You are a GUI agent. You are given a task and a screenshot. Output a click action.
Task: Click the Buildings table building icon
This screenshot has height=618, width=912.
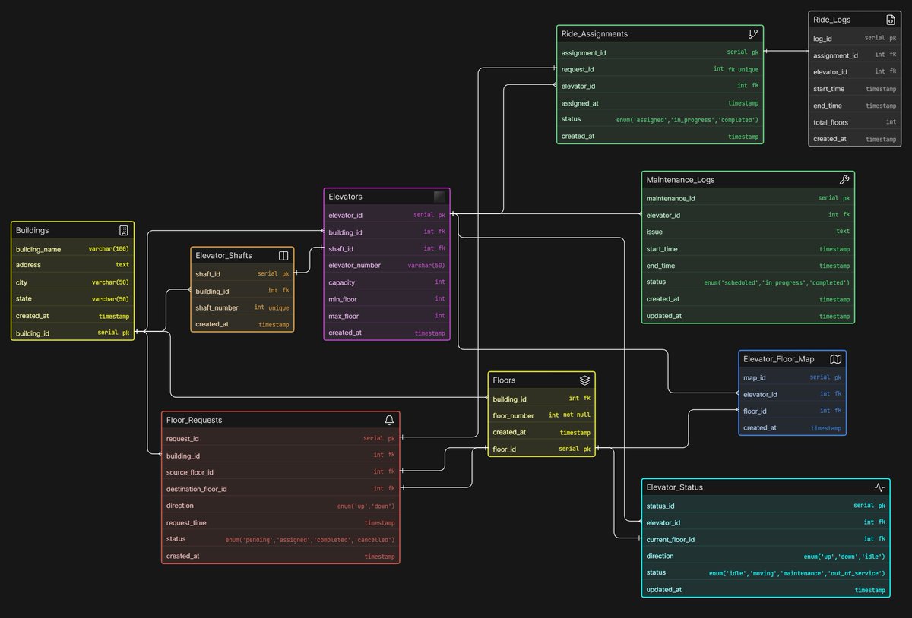[124, 230]
